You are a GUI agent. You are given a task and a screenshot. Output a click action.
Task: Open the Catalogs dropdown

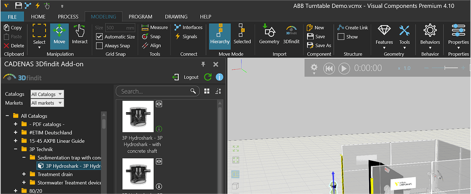[47, 95]
